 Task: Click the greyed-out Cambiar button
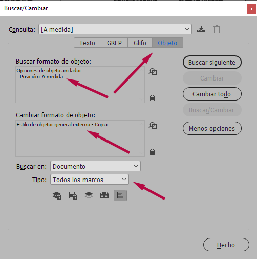click(x=212, y=78)
